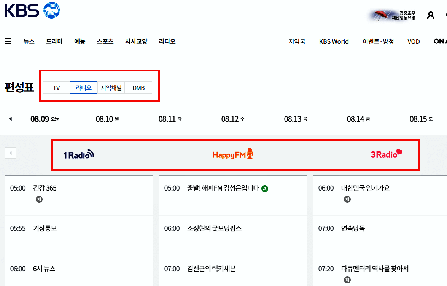Open 조정현의 굿모닝팝스

pyautogui.click(x=215, y=229)
